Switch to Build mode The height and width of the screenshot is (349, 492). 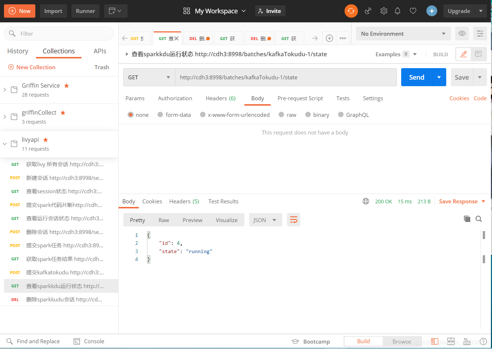(363, 341)
